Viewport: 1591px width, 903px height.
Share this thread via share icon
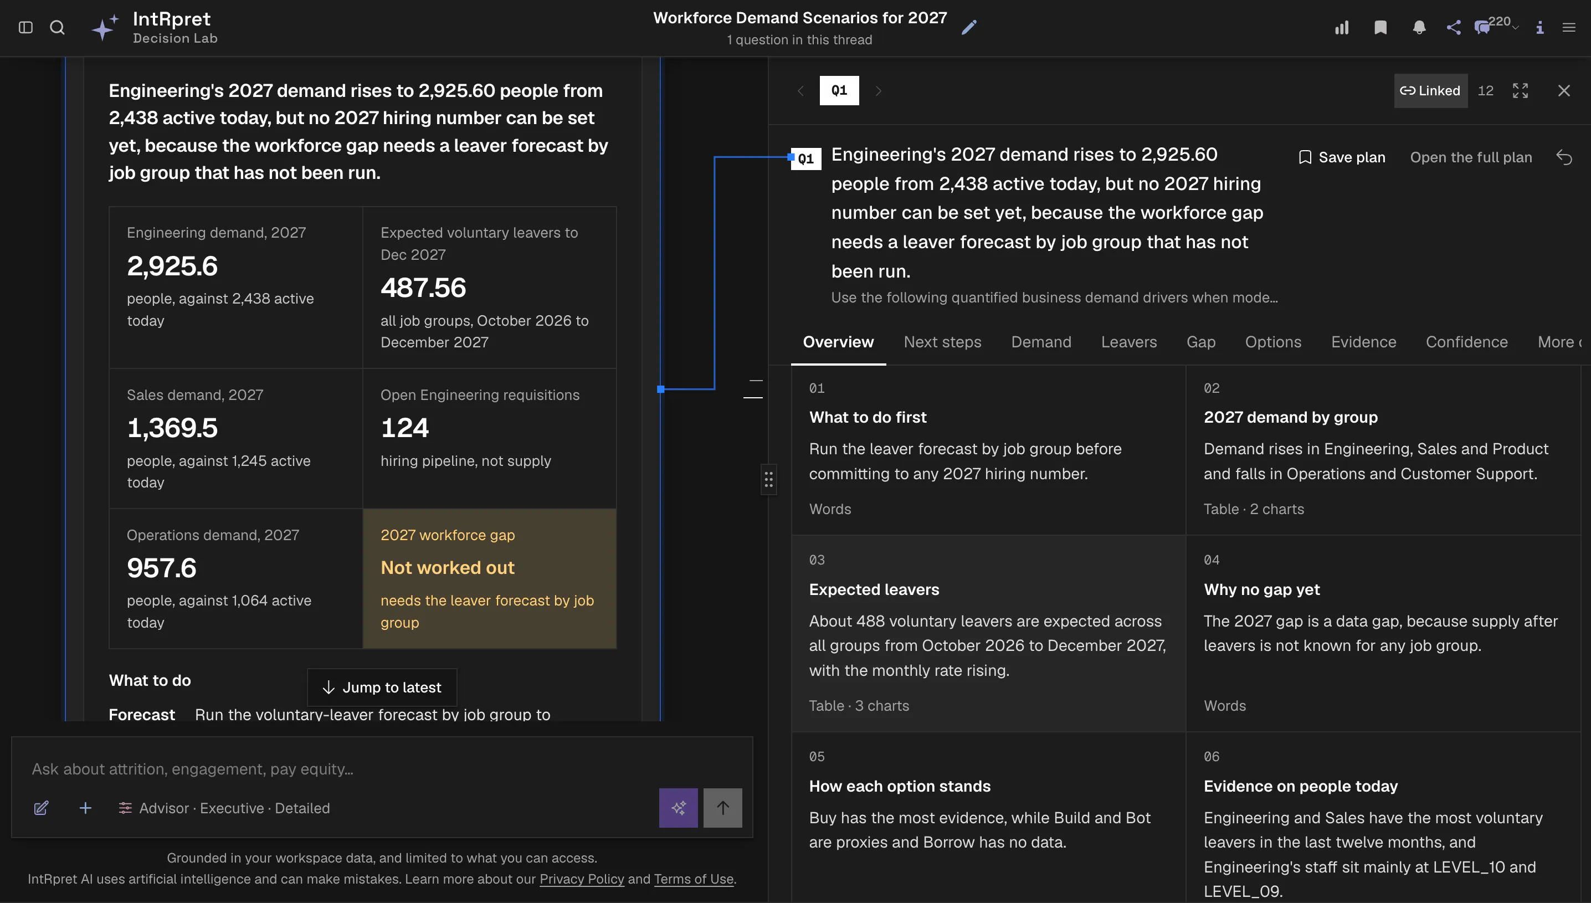pyautogui.click(x=1454, y=27)
